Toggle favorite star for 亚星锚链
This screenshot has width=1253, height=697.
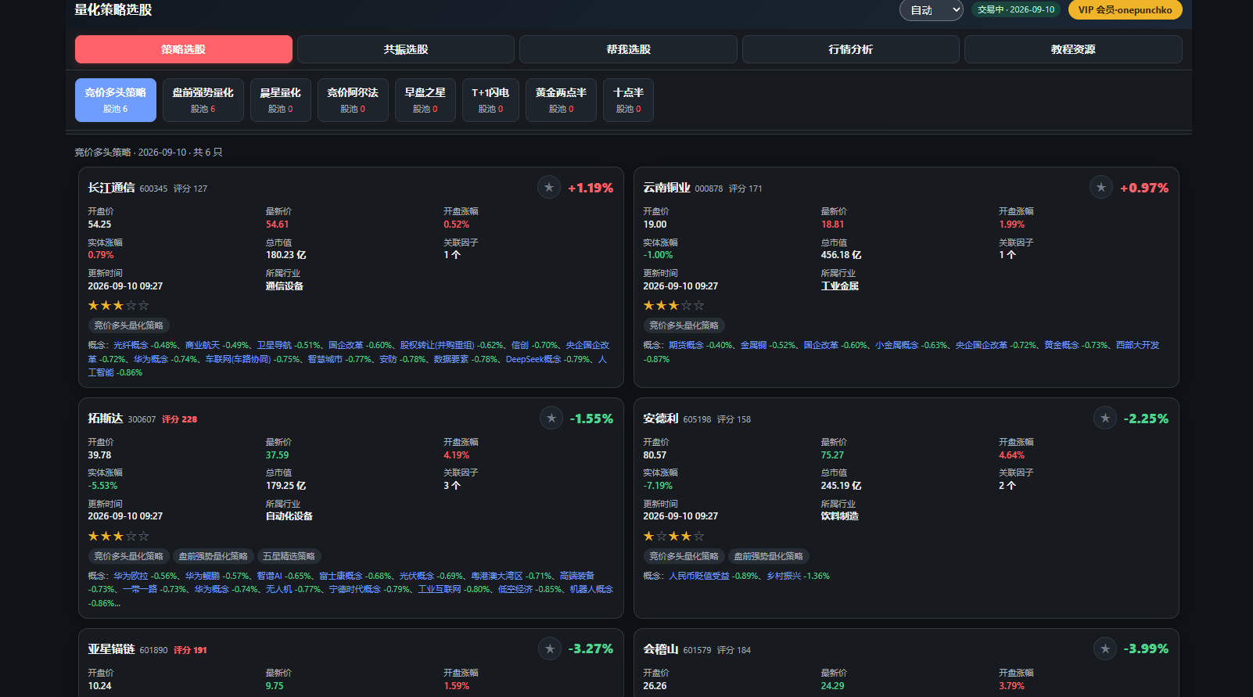click(550, 648)
